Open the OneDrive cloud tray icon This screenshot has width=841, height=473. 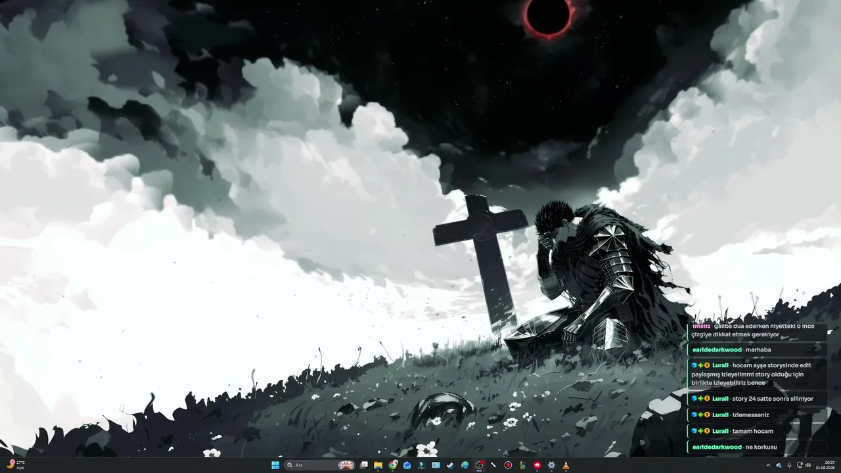(x=779, y=465)
